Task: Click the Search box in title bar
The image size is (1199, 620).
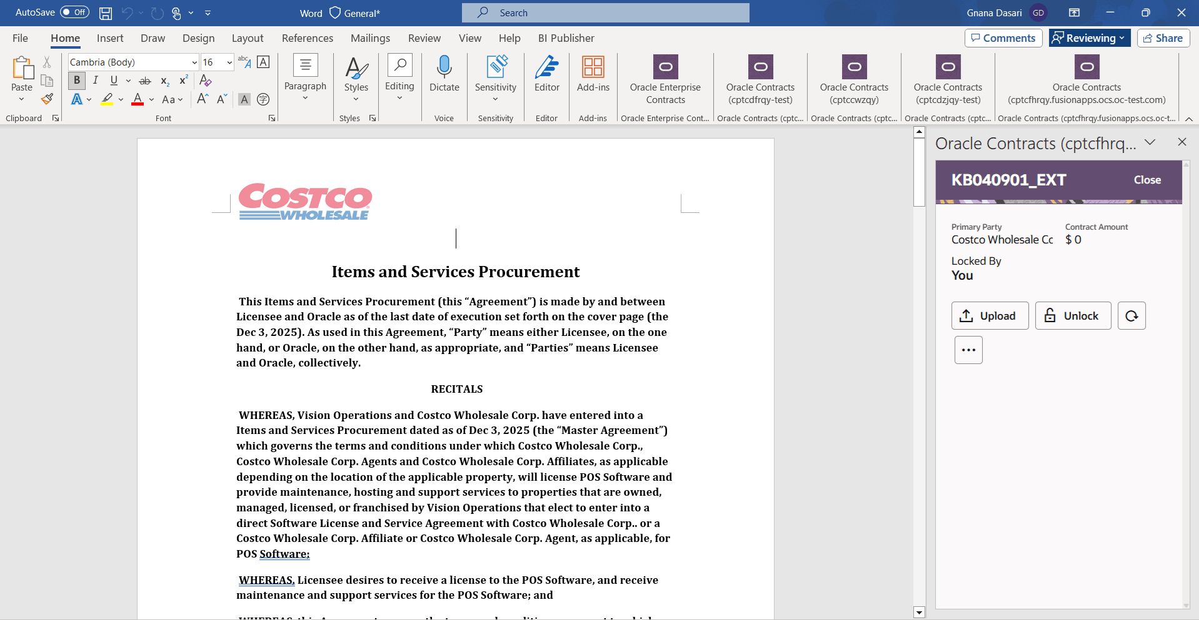Action: click(x=605, y=12)
